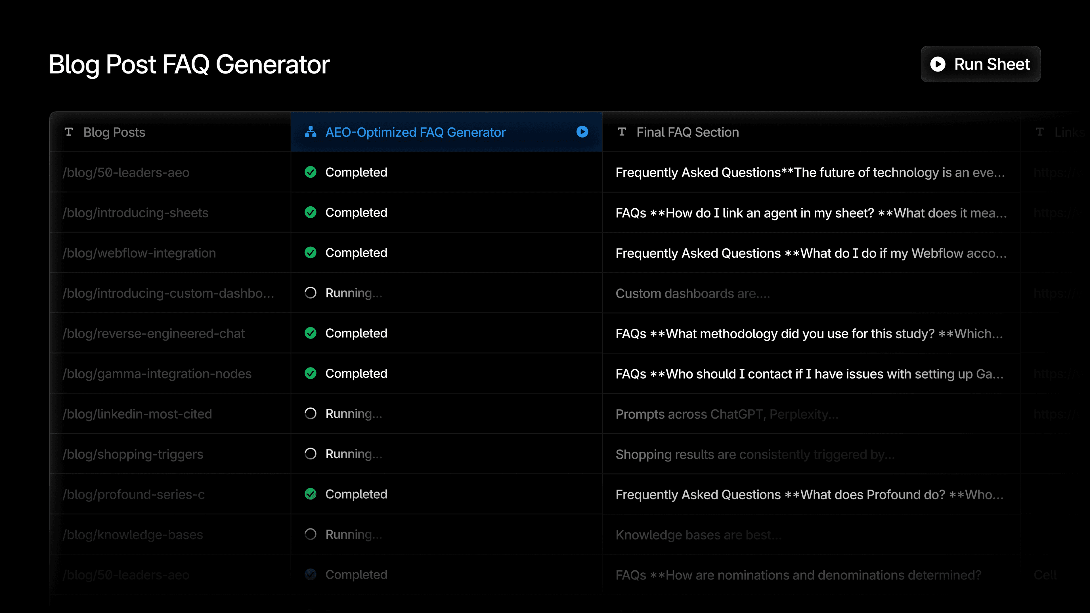Click the text-type icon on Blog Posts column
The width and height of the screenshot is (1090, 613).
69,132
